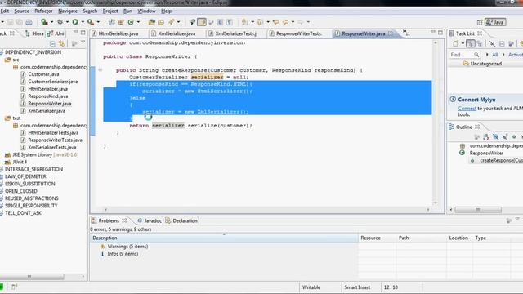Open the Search icon dropdown arrow
Screen dimensions: 523x294
click(x=178, y=22)
